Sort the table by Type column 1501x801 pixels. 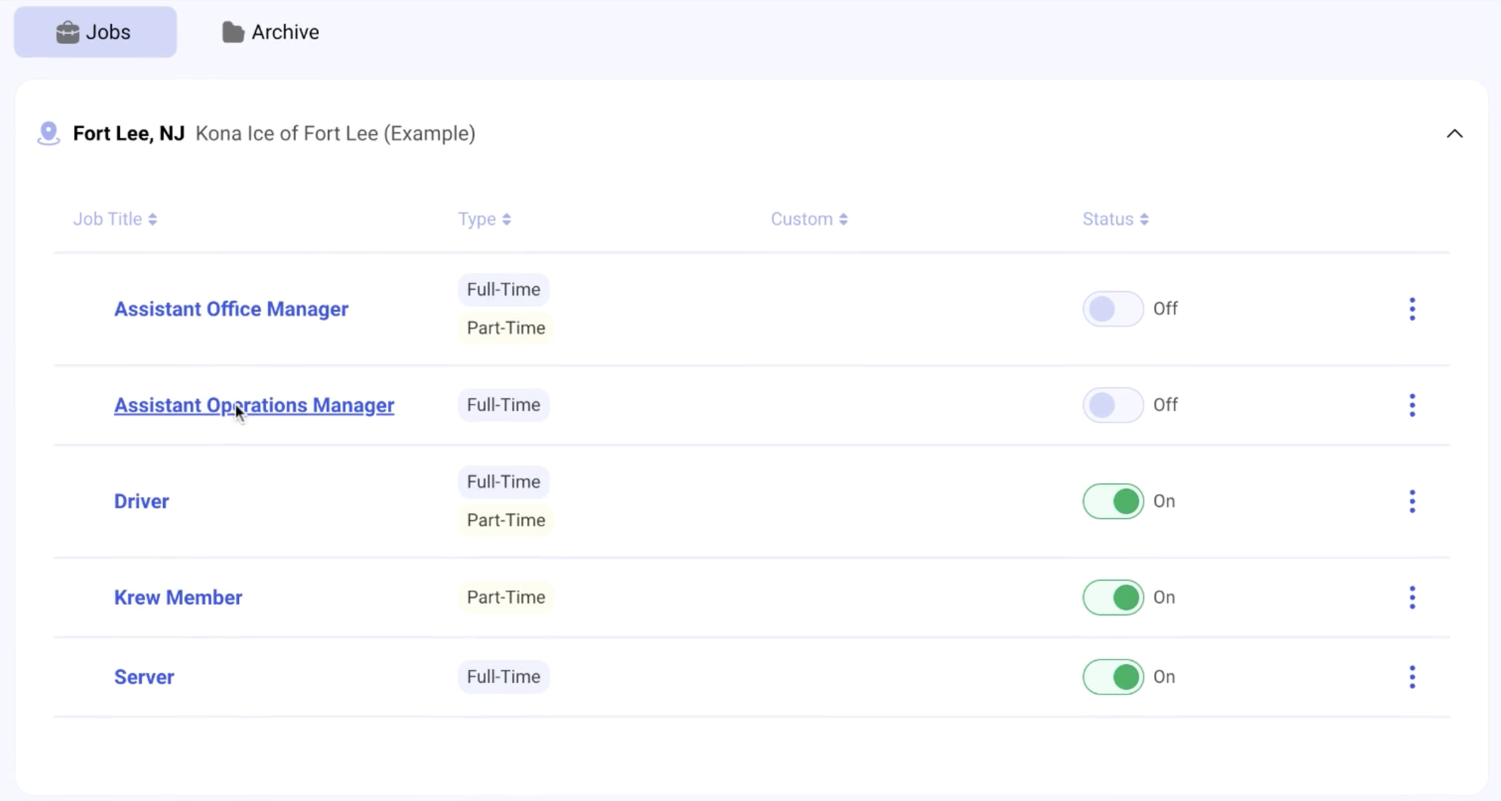484,219
